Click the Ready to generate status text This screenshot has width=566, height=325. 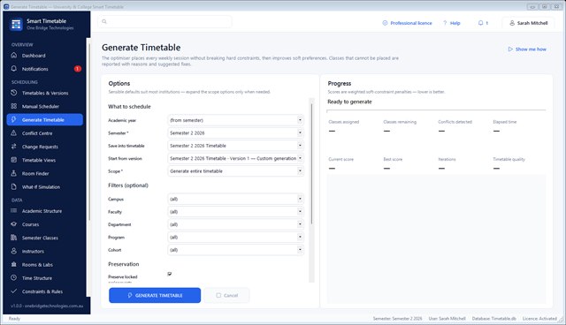point(349,102)
